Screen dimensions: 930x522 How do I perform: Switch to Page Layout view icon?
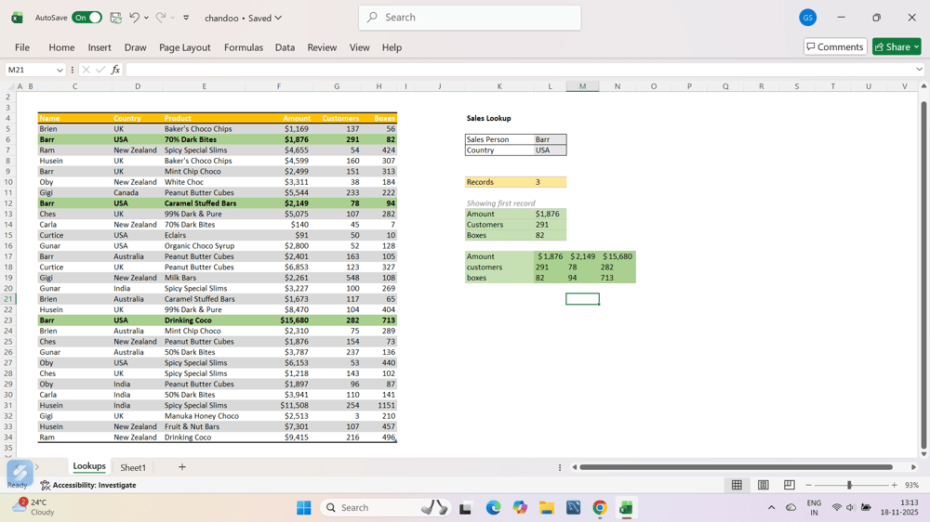pyautogui.click(x=764, y=485)
